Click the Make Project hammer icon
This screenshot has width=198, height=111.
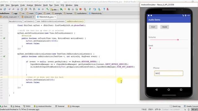pyautogui.click(x=47, y=9)
